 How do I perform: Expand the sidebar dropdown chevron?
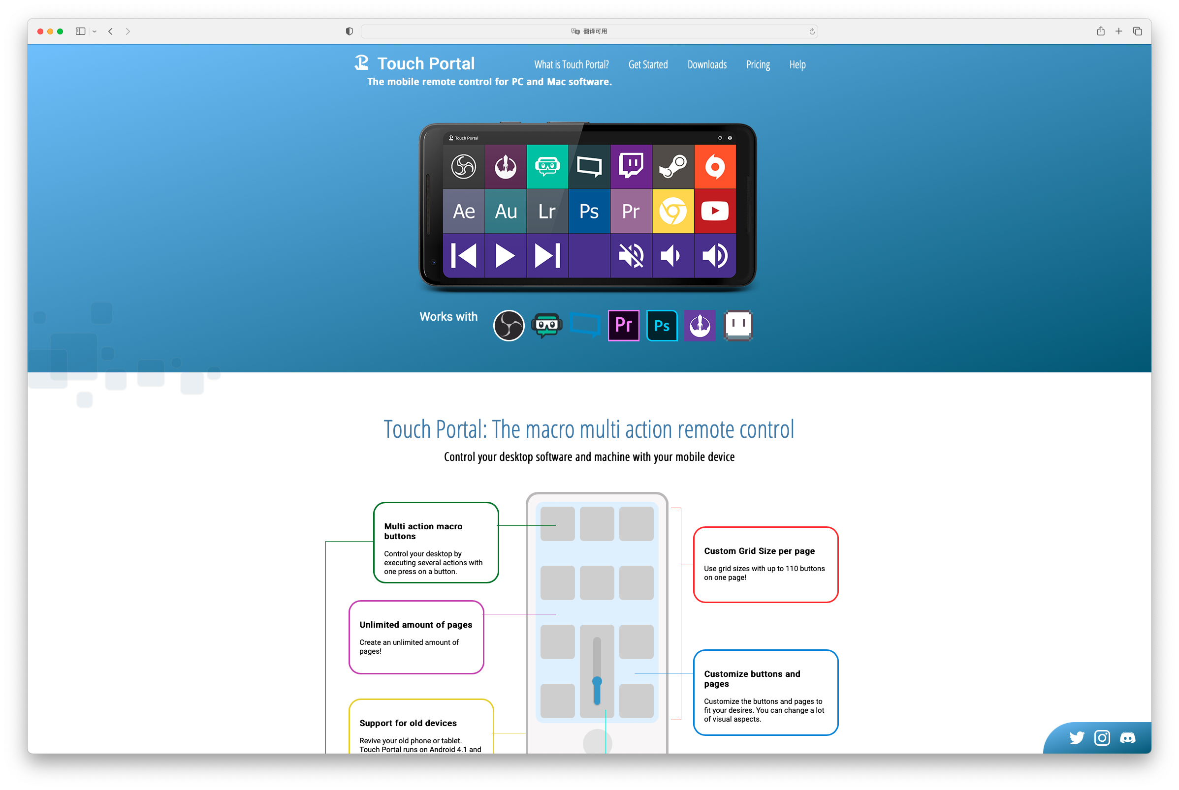(x=94, y=31)
